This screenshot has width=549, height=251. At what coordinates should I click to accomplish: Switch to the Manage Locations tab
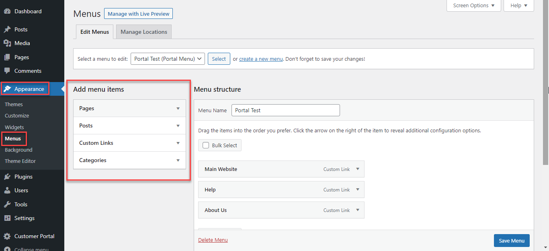tap(143, 32)
